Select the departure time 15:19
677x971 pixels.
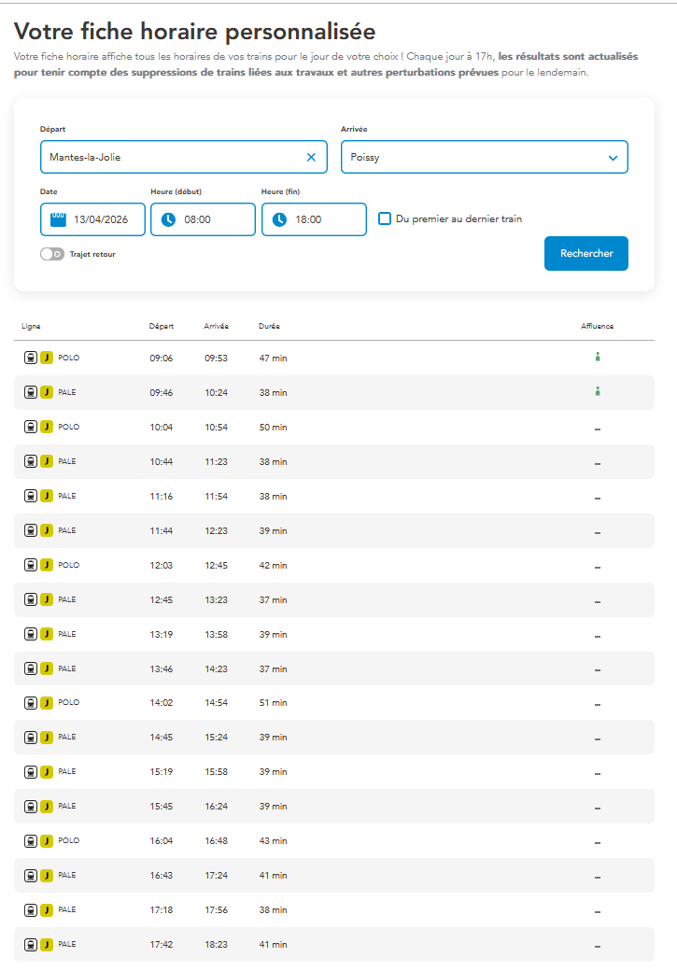[161, 772]
